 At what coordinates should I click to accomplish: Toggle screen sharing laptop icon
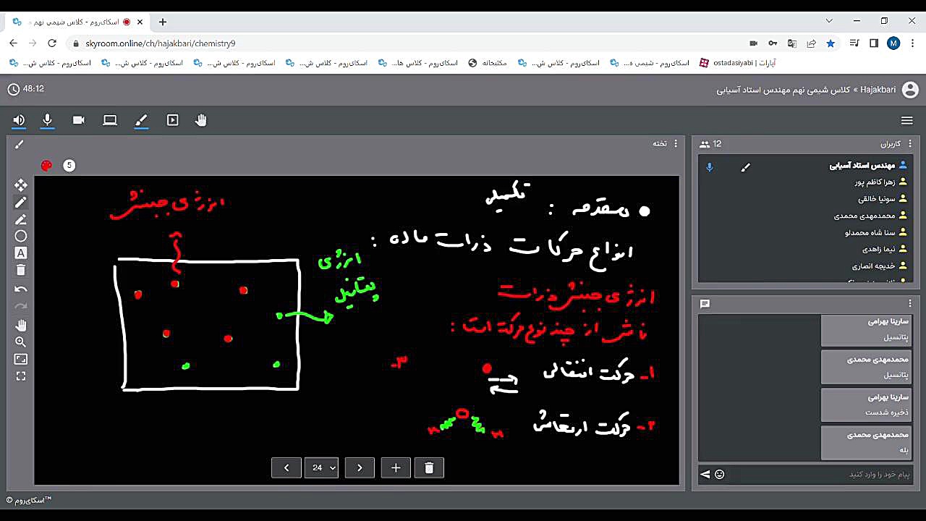point(110,120)
